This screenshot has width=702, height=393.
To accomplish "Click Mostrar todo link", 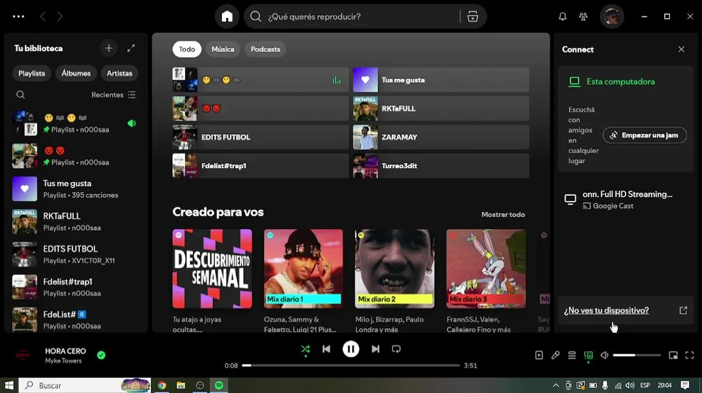I will [503, 215].
